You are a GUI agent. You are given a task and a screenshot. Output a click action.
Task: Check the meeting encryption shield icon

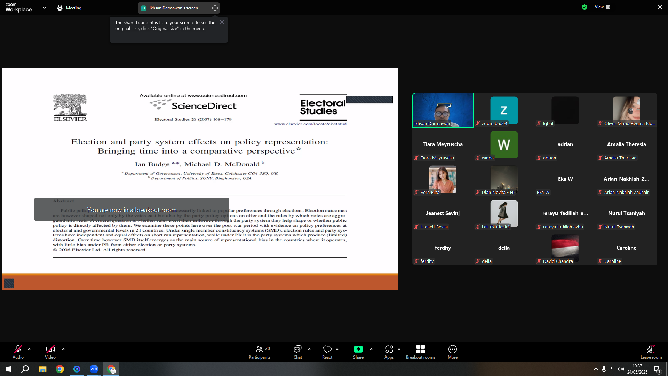point(584,7)
